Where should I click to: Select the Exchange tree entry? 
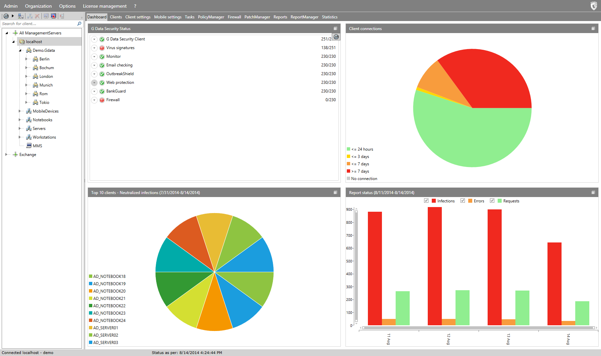(x=28, y=155)
